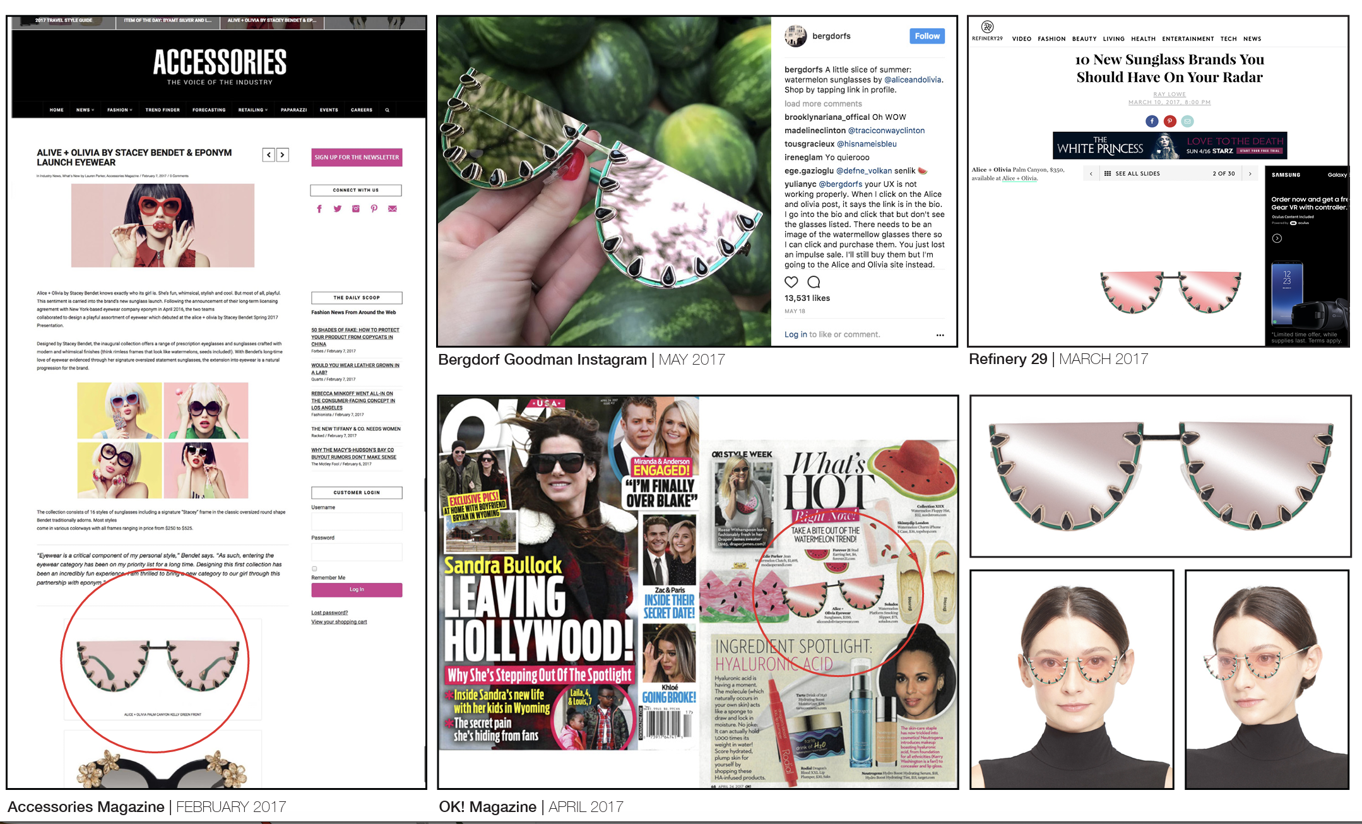Screen dimensions: 1362x824
Task: Tick the Remember Me checkbox
Action: (x=314, y=568)
